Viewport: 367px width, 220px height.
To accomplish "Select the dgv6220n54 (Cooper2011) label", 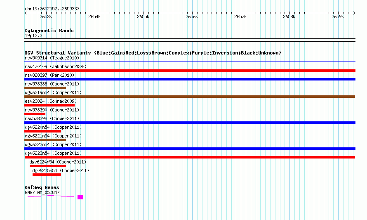I will coord(53,127).
